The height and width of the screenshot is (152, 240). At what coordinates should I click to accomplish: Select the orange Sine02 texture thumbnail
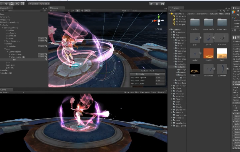208,53
